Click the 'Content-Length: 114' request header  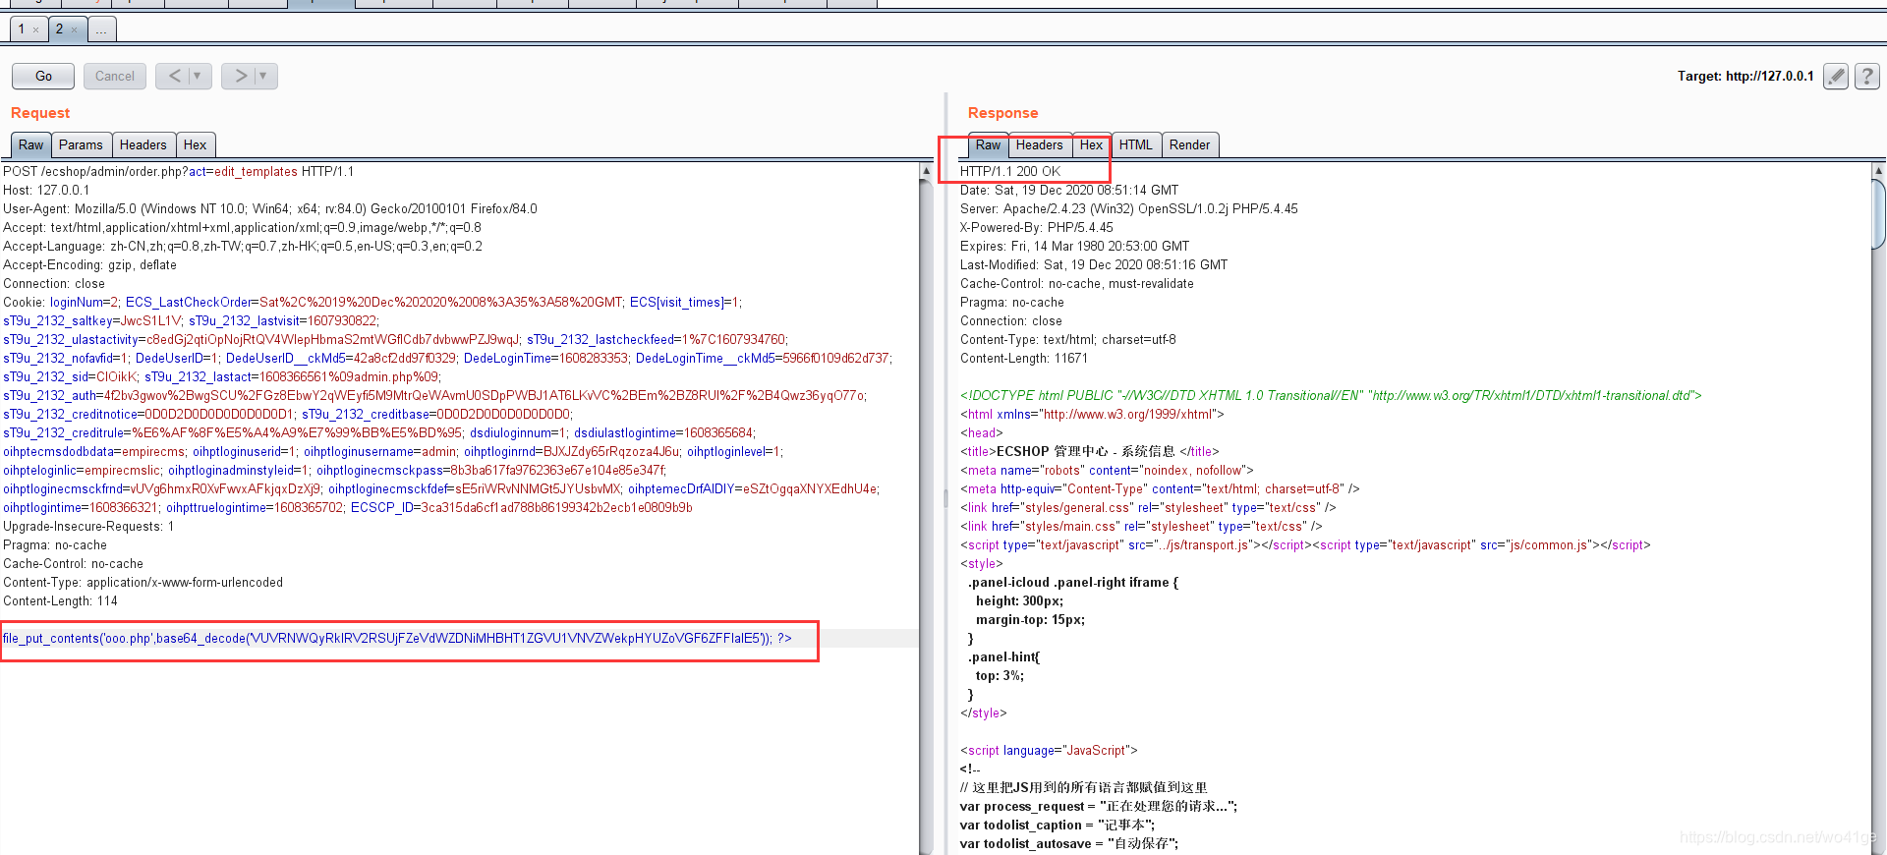point(60,600)
